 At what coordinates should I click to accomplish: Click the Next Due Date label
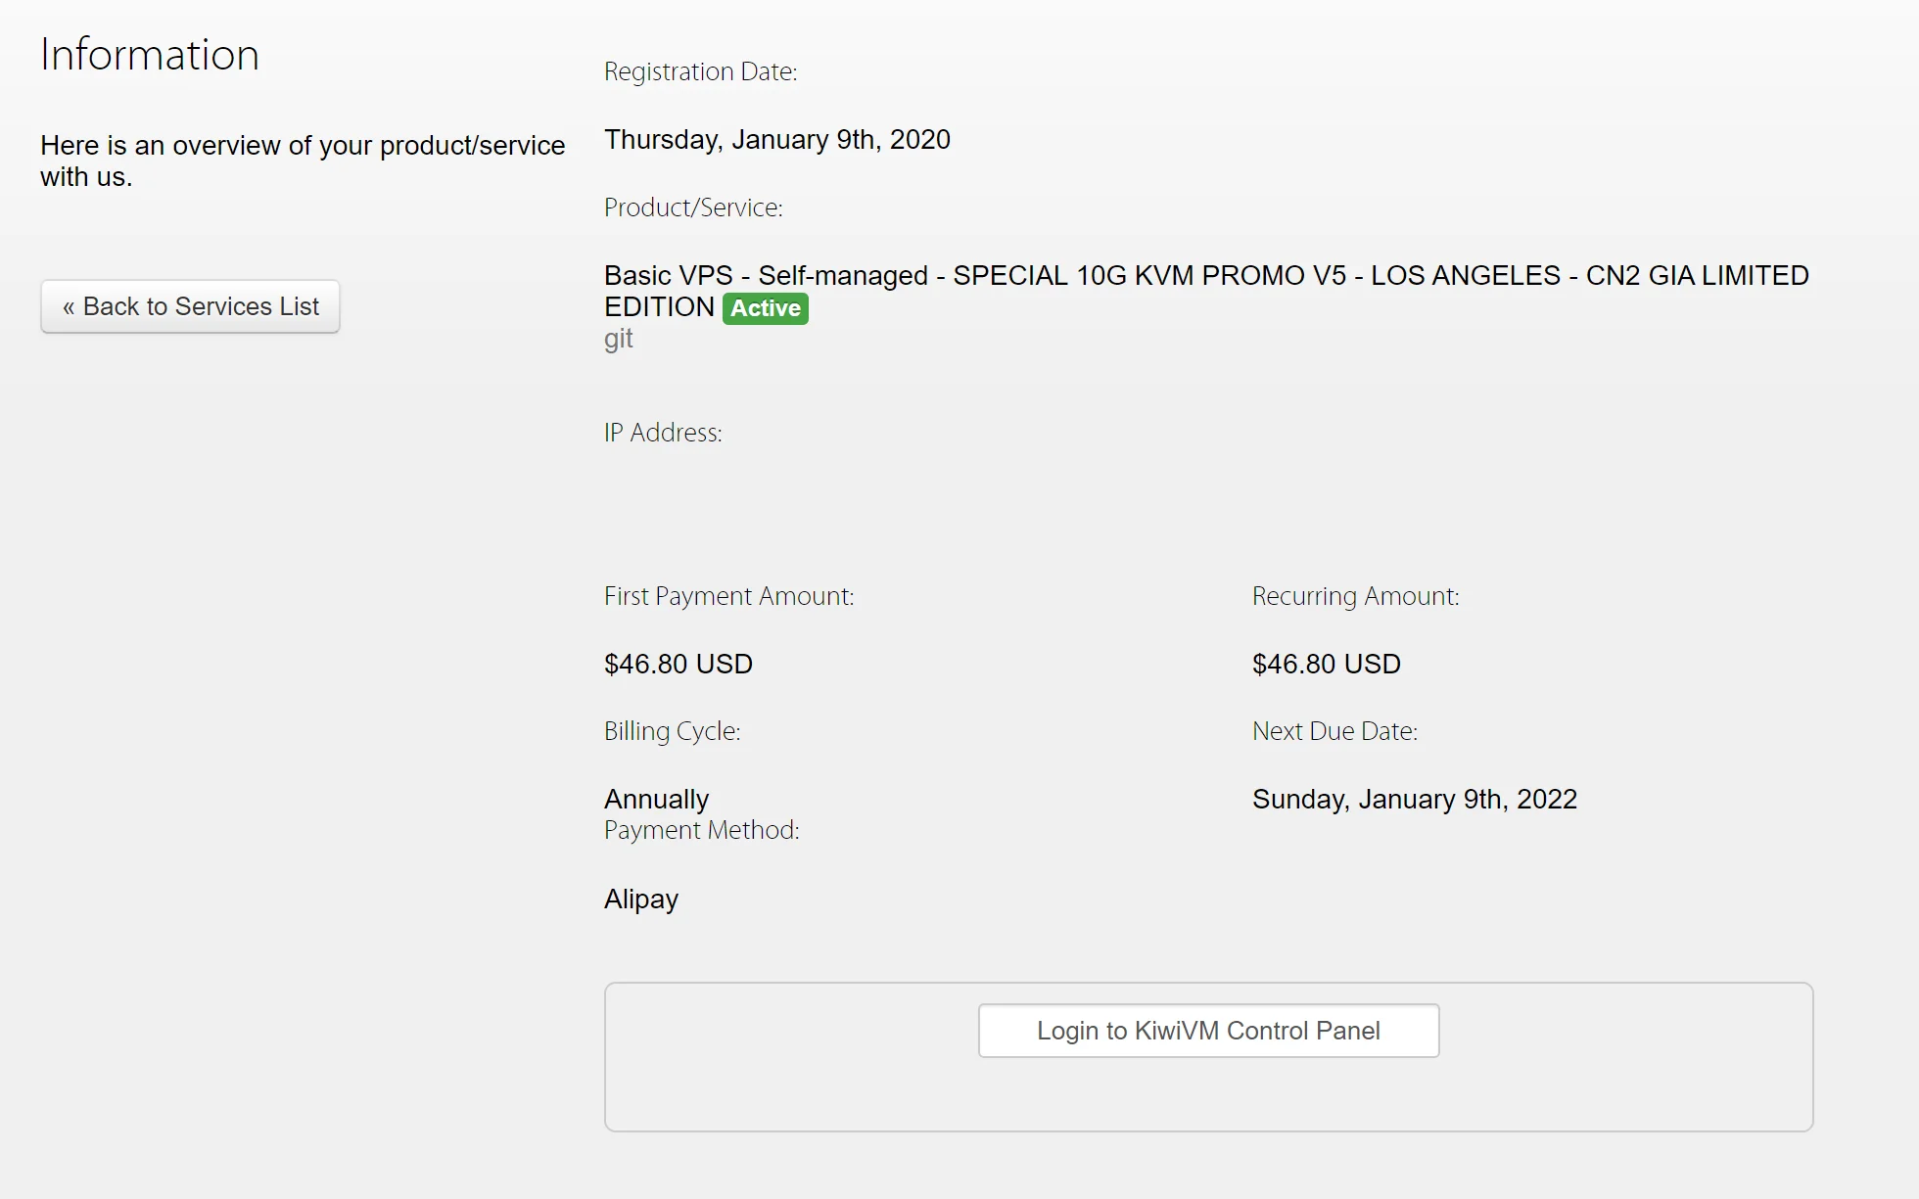click(x=1334, y=731)
